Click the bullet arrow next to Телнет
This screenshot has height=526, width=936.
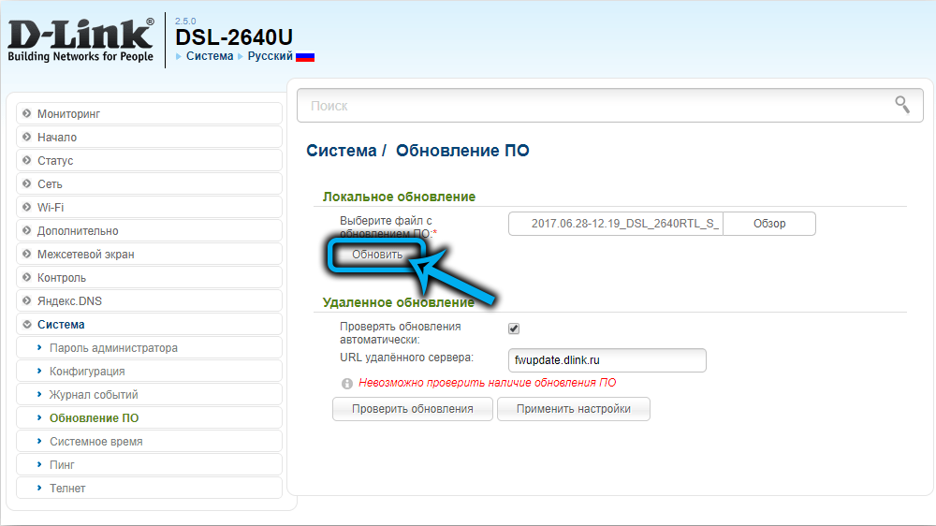(x=39, y=488)
